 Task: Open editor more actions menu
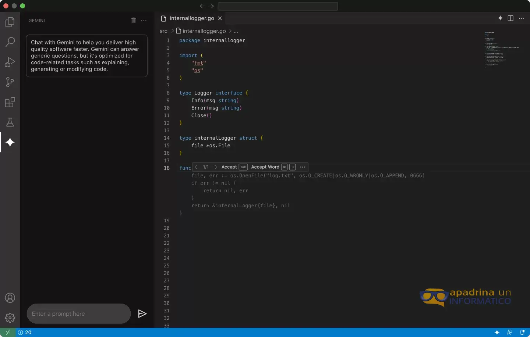[522, 18]
